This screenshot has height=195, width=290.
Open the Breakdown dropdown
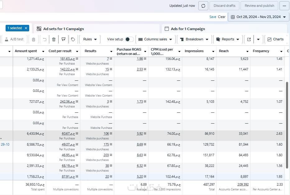(194, 39)
